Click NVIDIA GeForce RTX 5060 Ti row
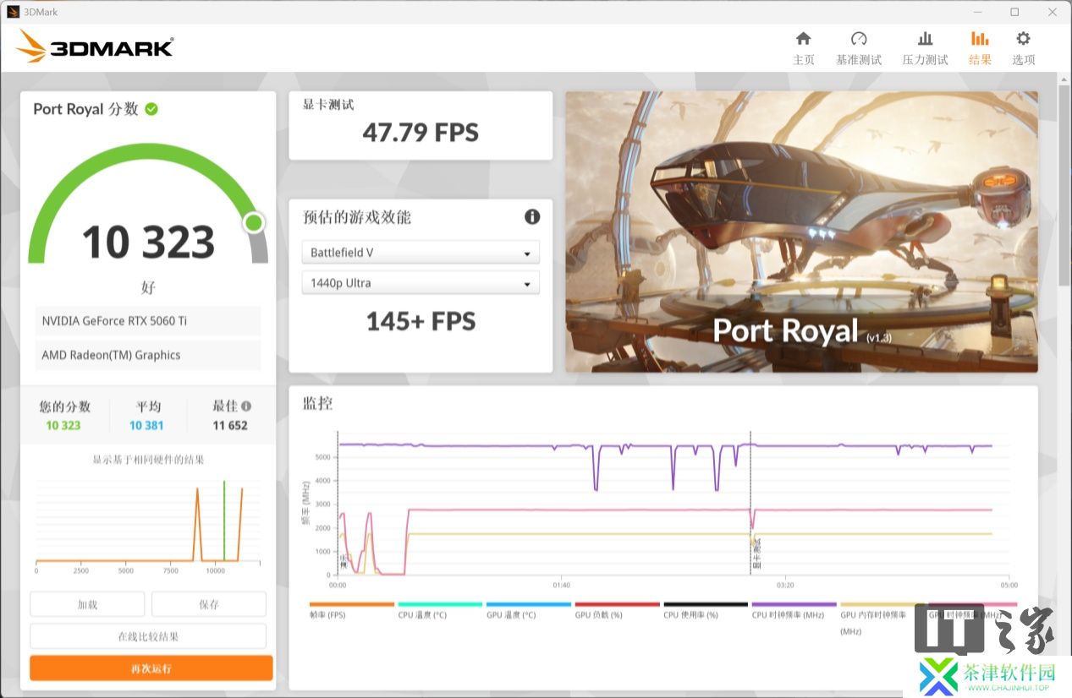Screen dimensions: 1072x698 click(148, 321)
